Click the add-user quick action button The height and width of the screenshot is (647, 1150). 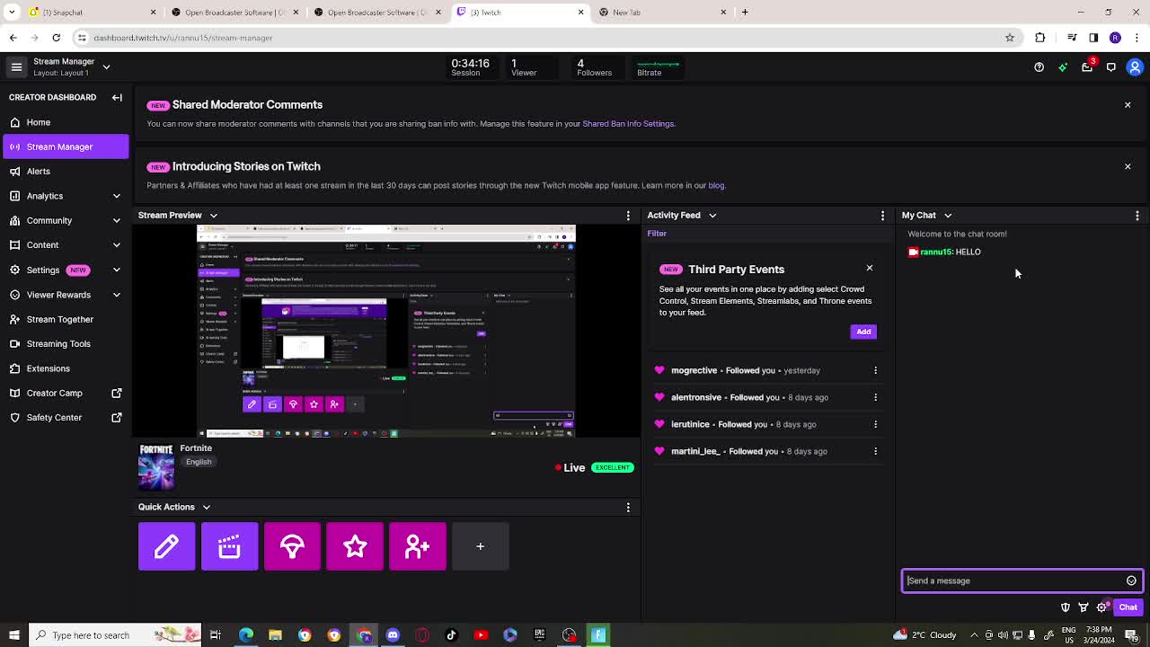(418, 546)
